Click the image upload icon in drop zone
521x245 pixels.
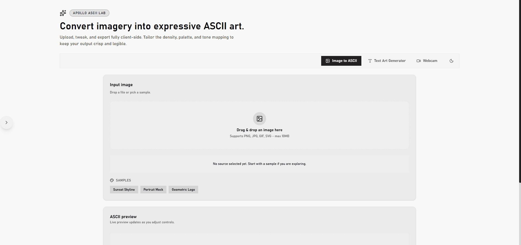click(x=259, y=119)
